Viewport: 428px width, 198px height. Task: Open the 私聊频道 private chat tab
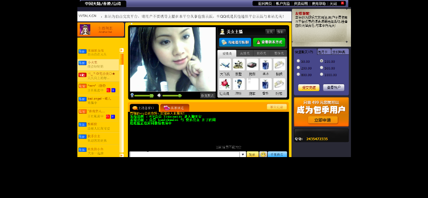pos(175,108)
